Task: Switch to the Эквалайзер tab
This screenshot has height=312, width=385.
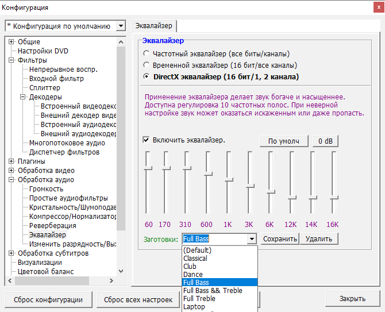Action: pos(154,26)
